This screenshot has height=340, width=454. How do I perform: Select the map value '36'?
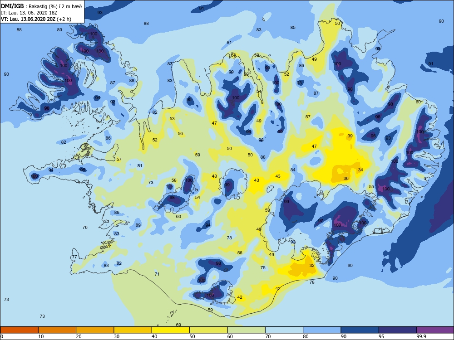(346, 178)
